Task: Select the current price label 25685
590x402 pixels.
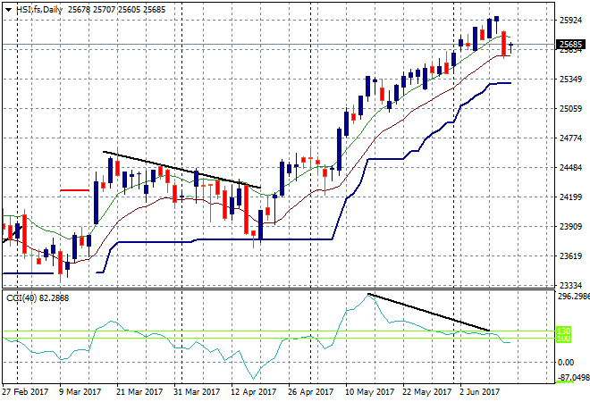Action: tap(571, 45)
